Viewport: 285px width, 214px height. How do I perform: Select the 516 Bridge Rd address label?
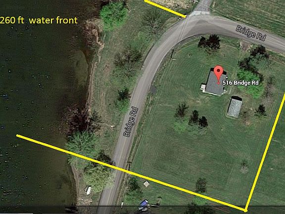click(x=240, y=83)
